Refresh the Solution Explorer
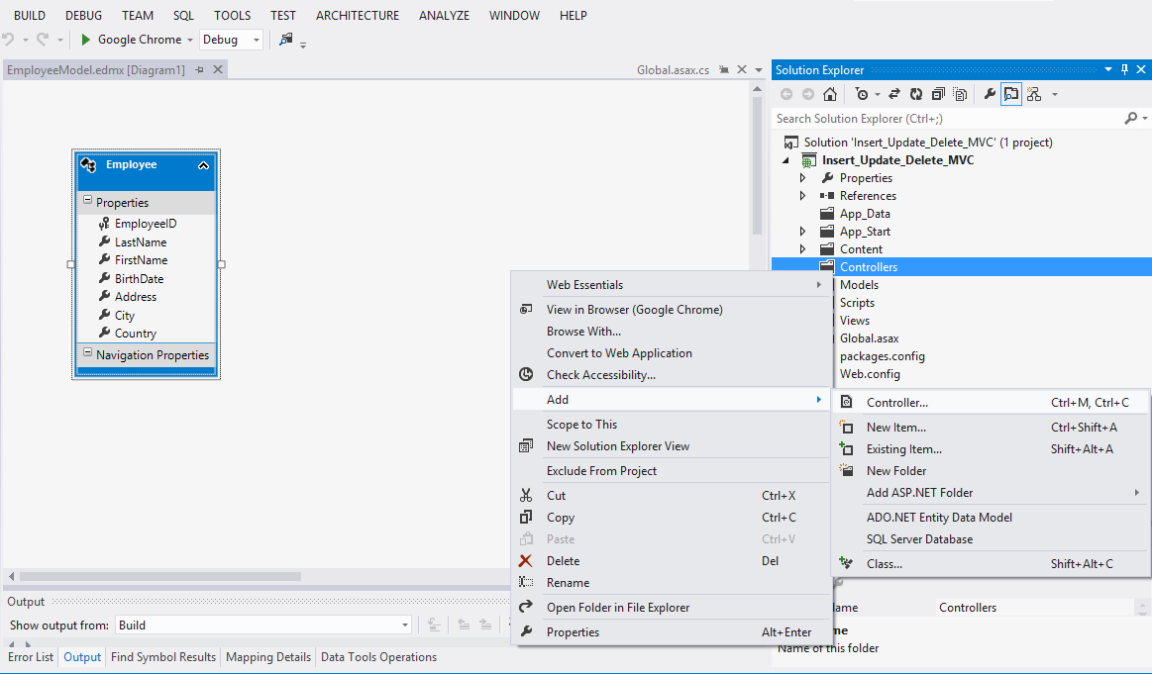The image size is (1152, 674). (x=915, y=93)
